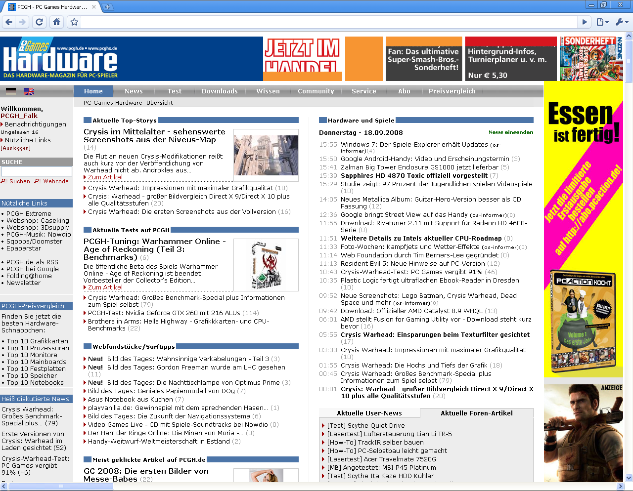
Task: Open the Service navigation tab
Action: pyautogui.click(x=364, y=91)
